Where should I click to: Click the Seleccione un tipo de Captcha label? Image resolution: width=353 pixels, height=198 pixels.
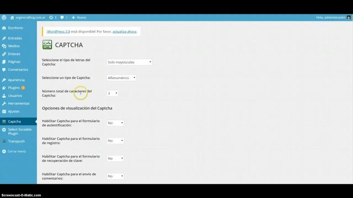pyautogui.click(x=66, y=78)
